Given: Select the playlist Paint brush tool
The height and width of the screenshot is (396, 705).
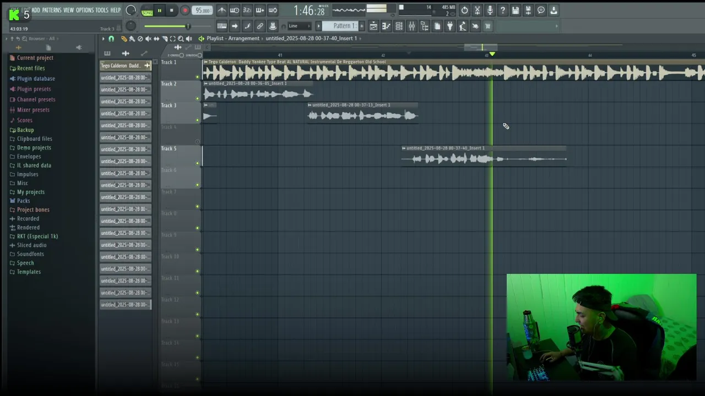Looking at the screenshot, I should coord(132,38).
